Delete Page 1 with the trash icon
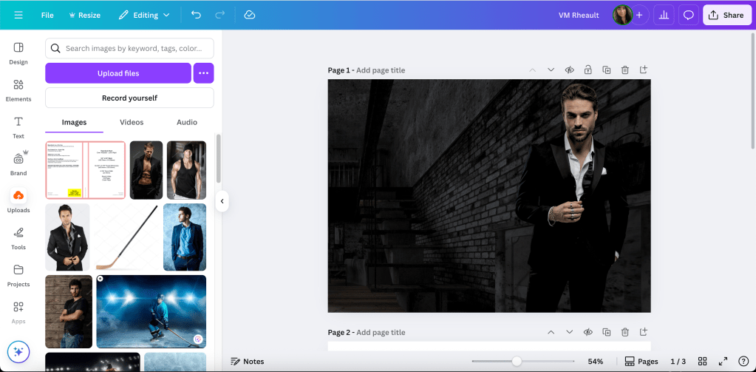Screen dimensions: 756x372 pyautogui.click(x=624, y=70)
